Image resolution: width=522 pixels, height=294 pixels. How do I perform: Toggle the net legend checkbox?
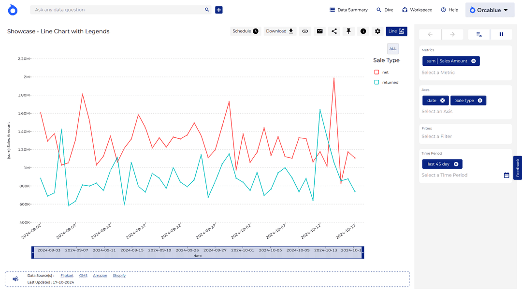(377, 72)
